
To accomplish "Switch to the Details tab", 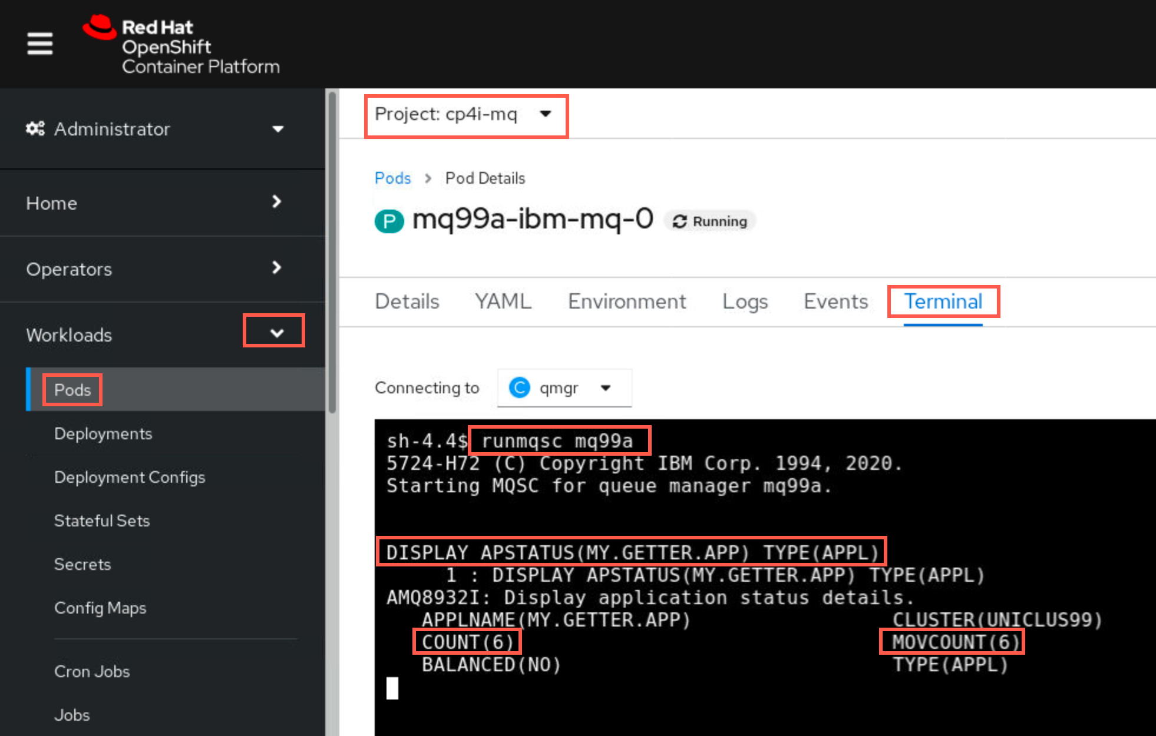I will [x=407, y=301].
